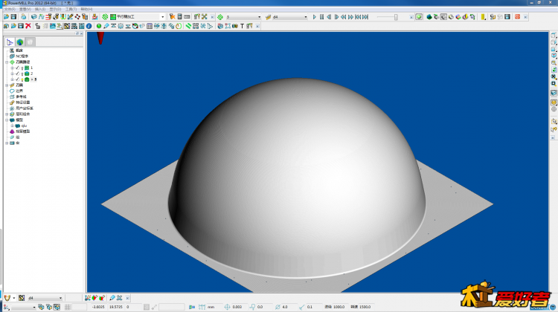Click the print icon in top toolbar
Viewport: 558px width, 312px height.
point(24,16)
